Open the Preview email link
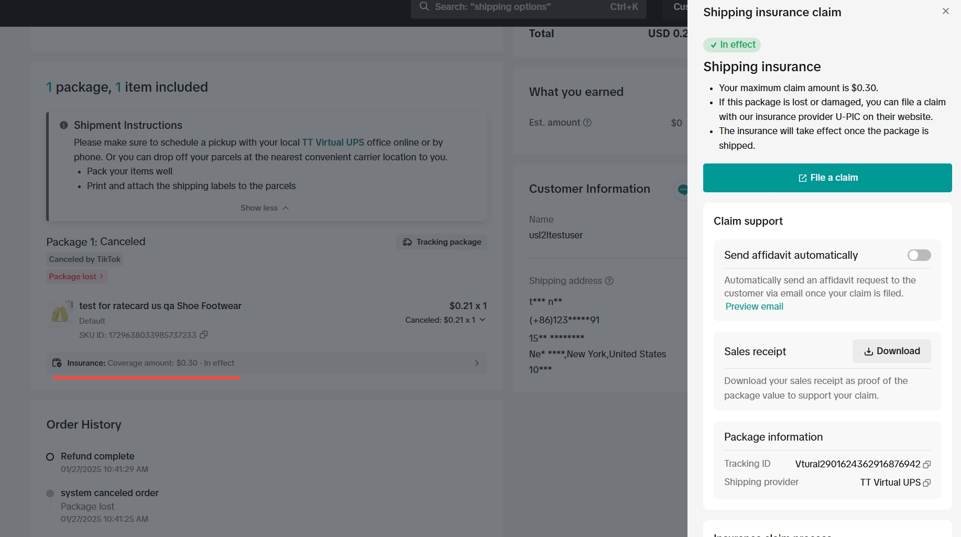This screenshot has height=537, width=961. [754, 306]
